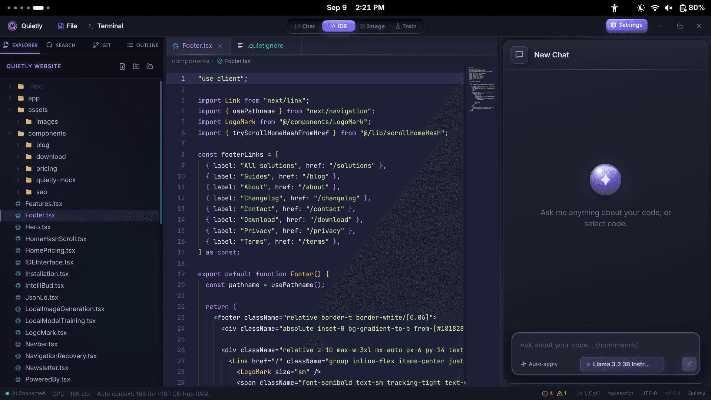Image resolution: width=711 pixels, height=400 pixels.
Task: Click the muted volume icon in menu bar
Action: click(x=669, y=8)
